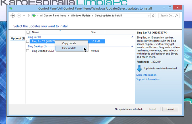Click the window title bar system icon
Screen dimensions: 192x124
click(11, 9)
